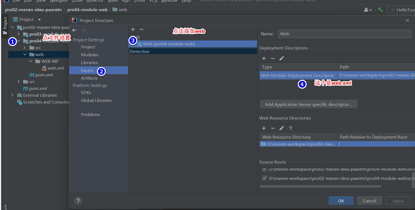Expand the pro03 module tree node
The height and width of the screenshot is (210, 415).
[x=18, y=34]
